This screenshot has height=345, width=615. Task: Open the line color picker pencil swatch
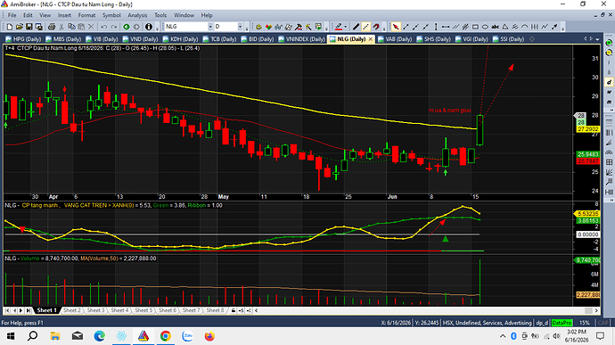338,27
